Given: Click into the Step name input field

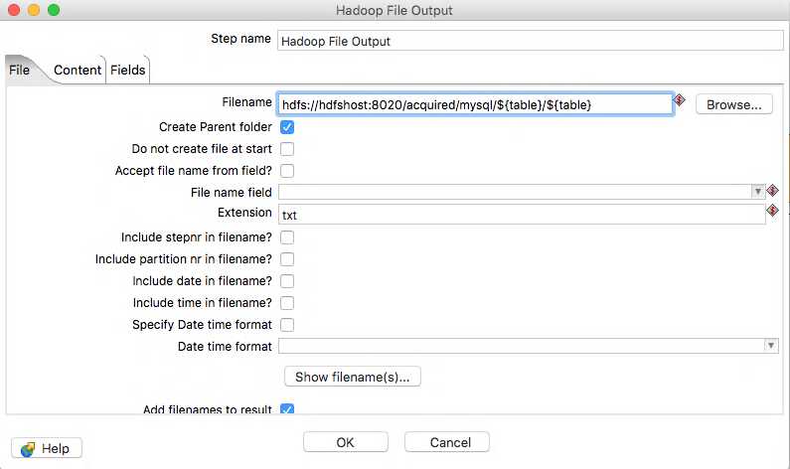Looking at the screenshot, I should 530,41.
